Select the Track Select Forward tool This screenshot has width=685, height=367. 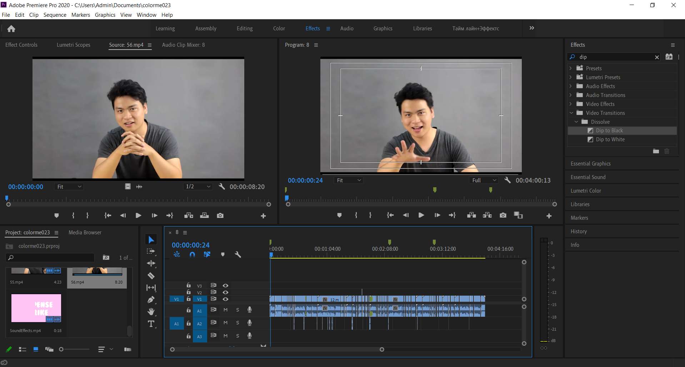point(151,251)
